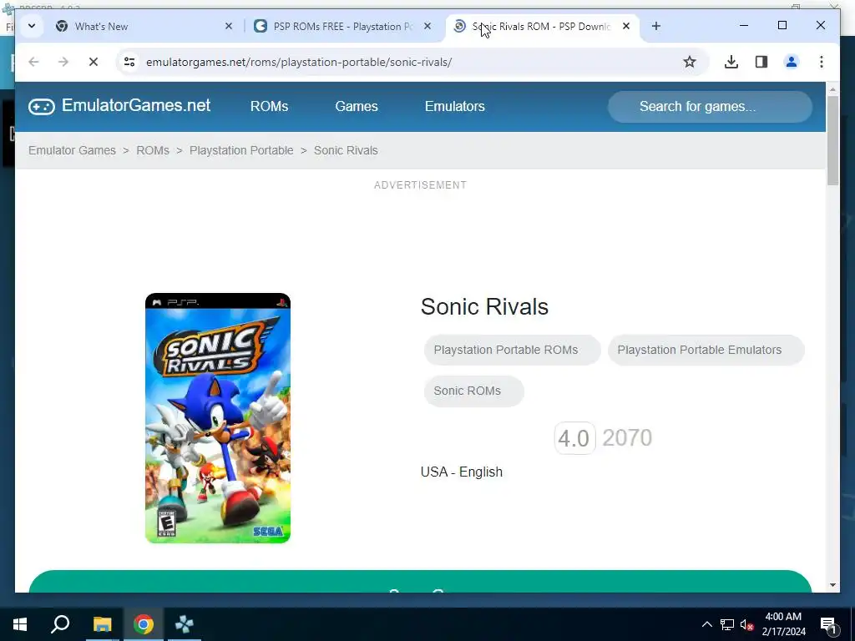Click the Sonic Rivals title heading
Image resolution: width=855 pixels, height=641 pixels.
tap(484, 307)
